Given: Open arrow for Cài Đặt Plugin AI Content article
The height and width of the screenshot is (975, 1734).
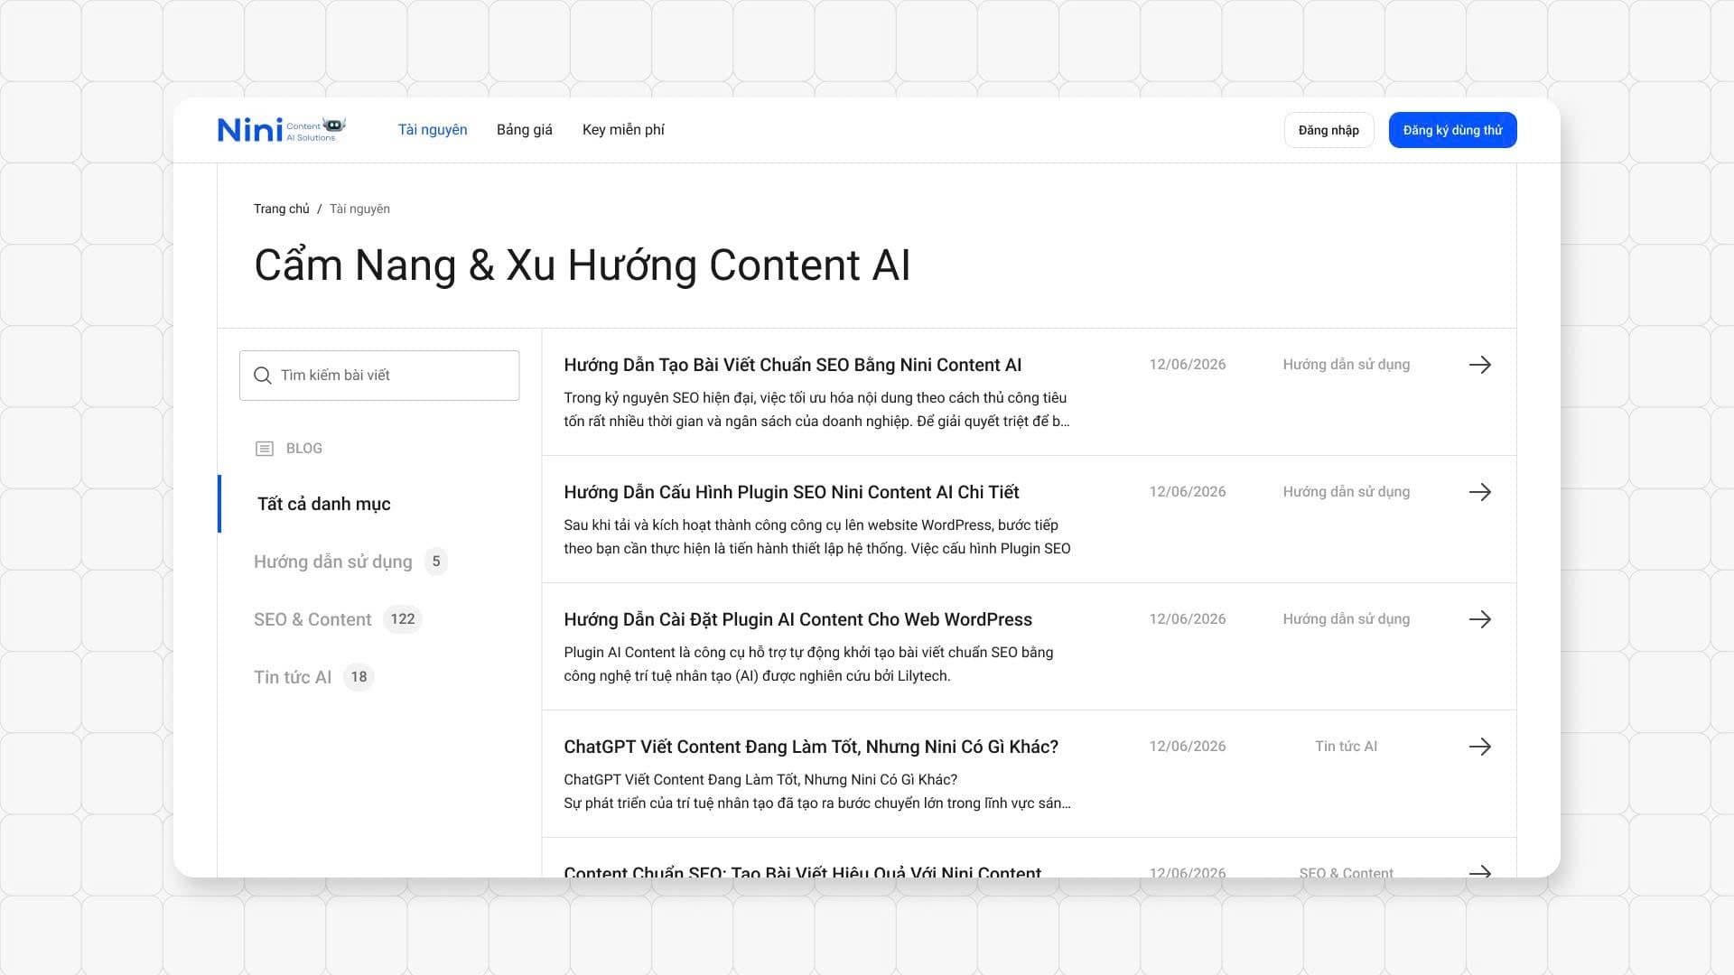Looking at the screenshot, I should tap(1479, 619).
